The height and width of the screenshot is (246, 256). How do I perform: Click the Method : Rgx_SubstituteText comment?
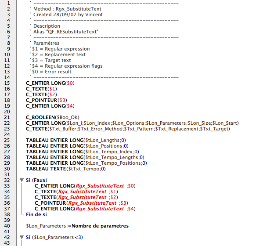(x=67, y=9)
